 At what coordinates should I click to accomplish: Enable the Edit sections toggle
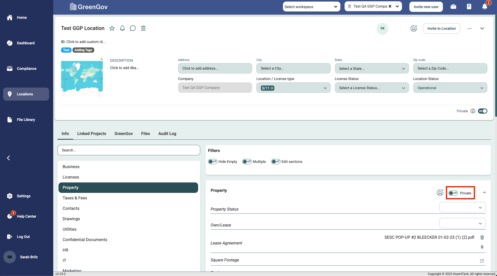[276, 162]
